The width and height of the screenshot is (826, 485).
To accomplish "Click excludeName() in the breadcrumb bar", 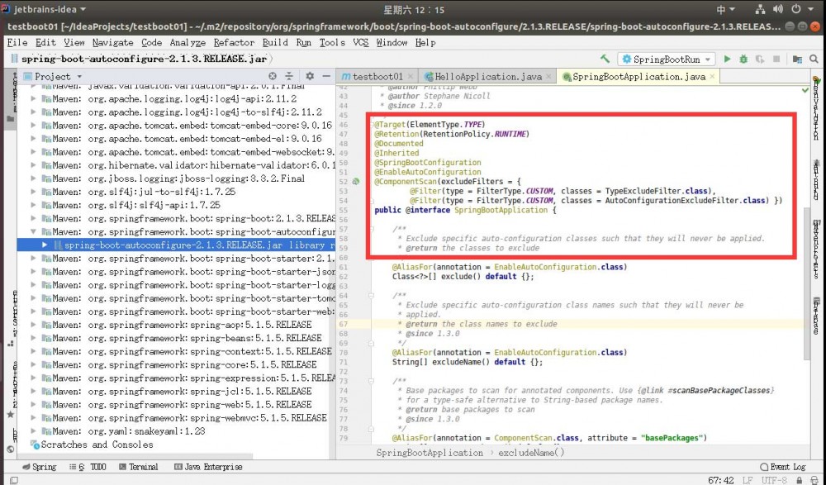I will (534, 452).
